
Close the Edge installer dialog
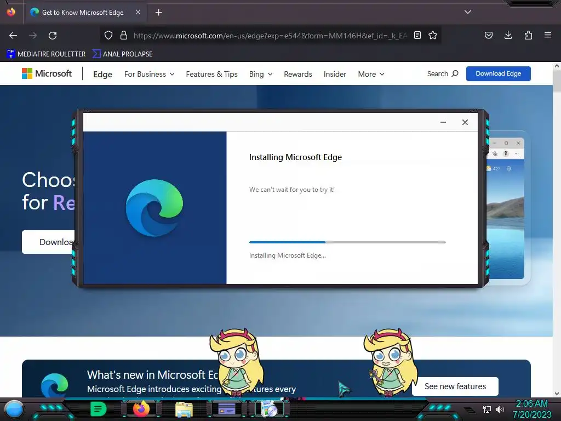(465, 122)
